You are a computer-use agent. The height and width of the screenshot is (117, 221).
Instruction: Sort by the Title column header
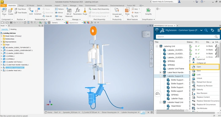[x=157, y=42]
